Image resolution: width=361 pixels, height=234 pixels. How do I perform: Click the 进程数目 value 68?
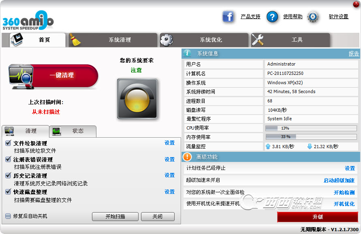point(270,101)
